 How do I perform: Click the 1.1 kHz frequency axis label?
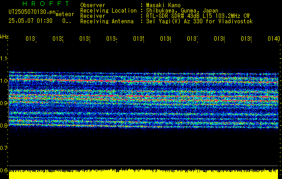tap(4, 58)
